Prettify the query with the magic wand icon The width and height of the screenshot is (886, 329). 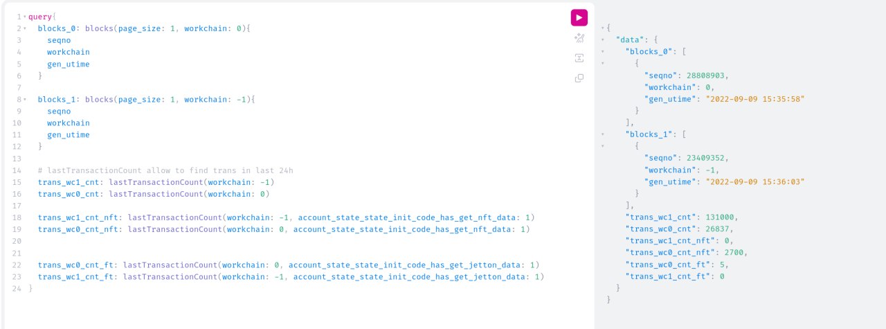(x=579, y=38)
